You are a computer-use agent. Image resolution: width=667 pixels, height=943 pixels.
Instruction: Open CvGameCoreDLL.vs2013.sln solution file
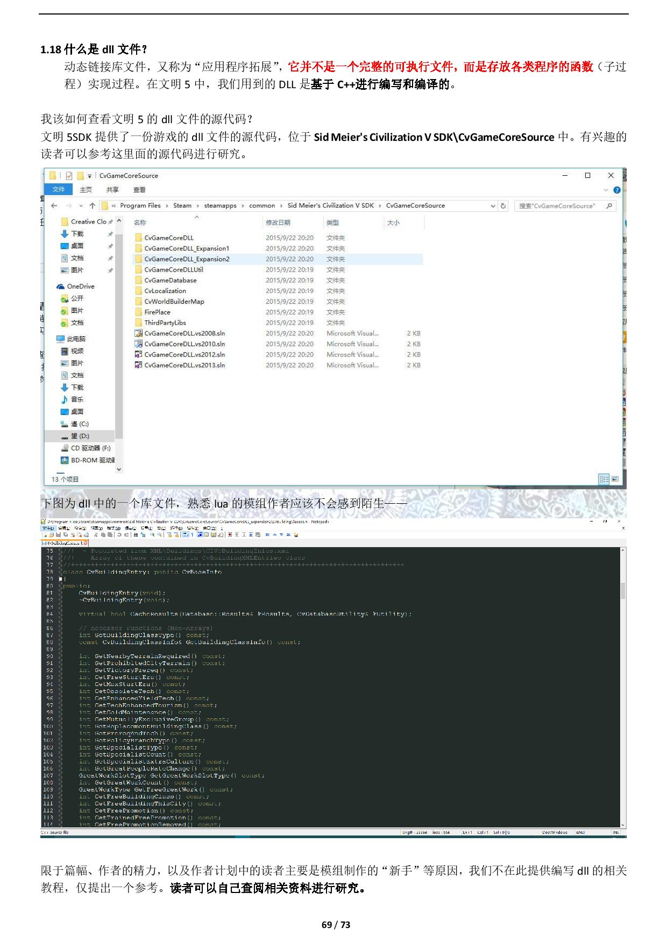[185, 366]
